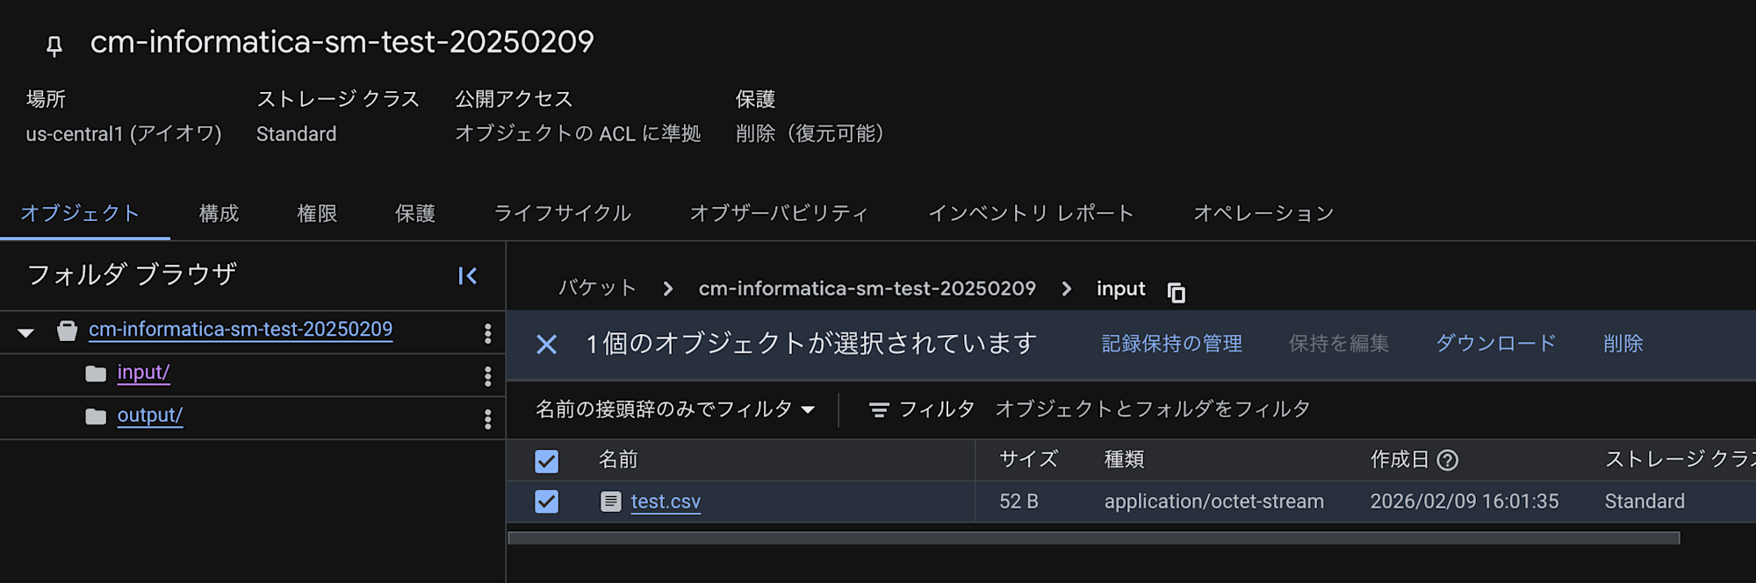Viewport: 1756px width, 583px height.
Task: Go to cm-informatica-sm-test-20250209 breadcrumb
Action: [x=867, y=288]
